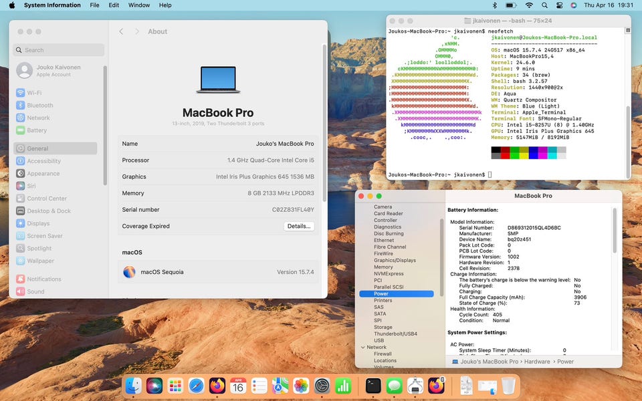Click the Bluetooth icon in settings sidebar
Screen dimensions: 642x401
[21, 106]
